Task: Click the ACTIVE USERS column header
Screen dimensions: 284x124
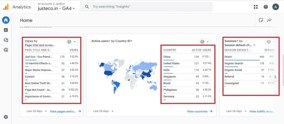Action: pyautogui.click(x=202, y=50)
